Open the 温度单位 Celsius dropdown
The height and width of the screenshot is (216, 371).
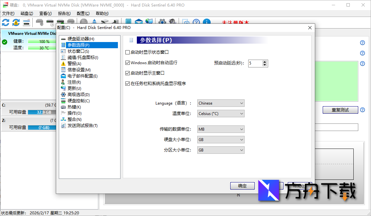coord(221,113)
